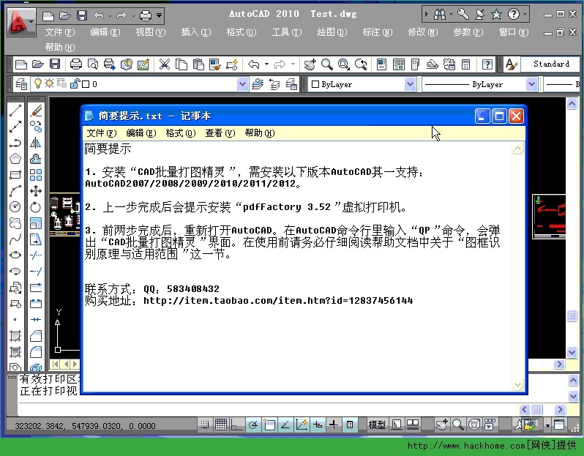This screenshot has width=584, height=456.
Task: Click Notepad 编辑(E) menu
Action: [x=141, y=133]
